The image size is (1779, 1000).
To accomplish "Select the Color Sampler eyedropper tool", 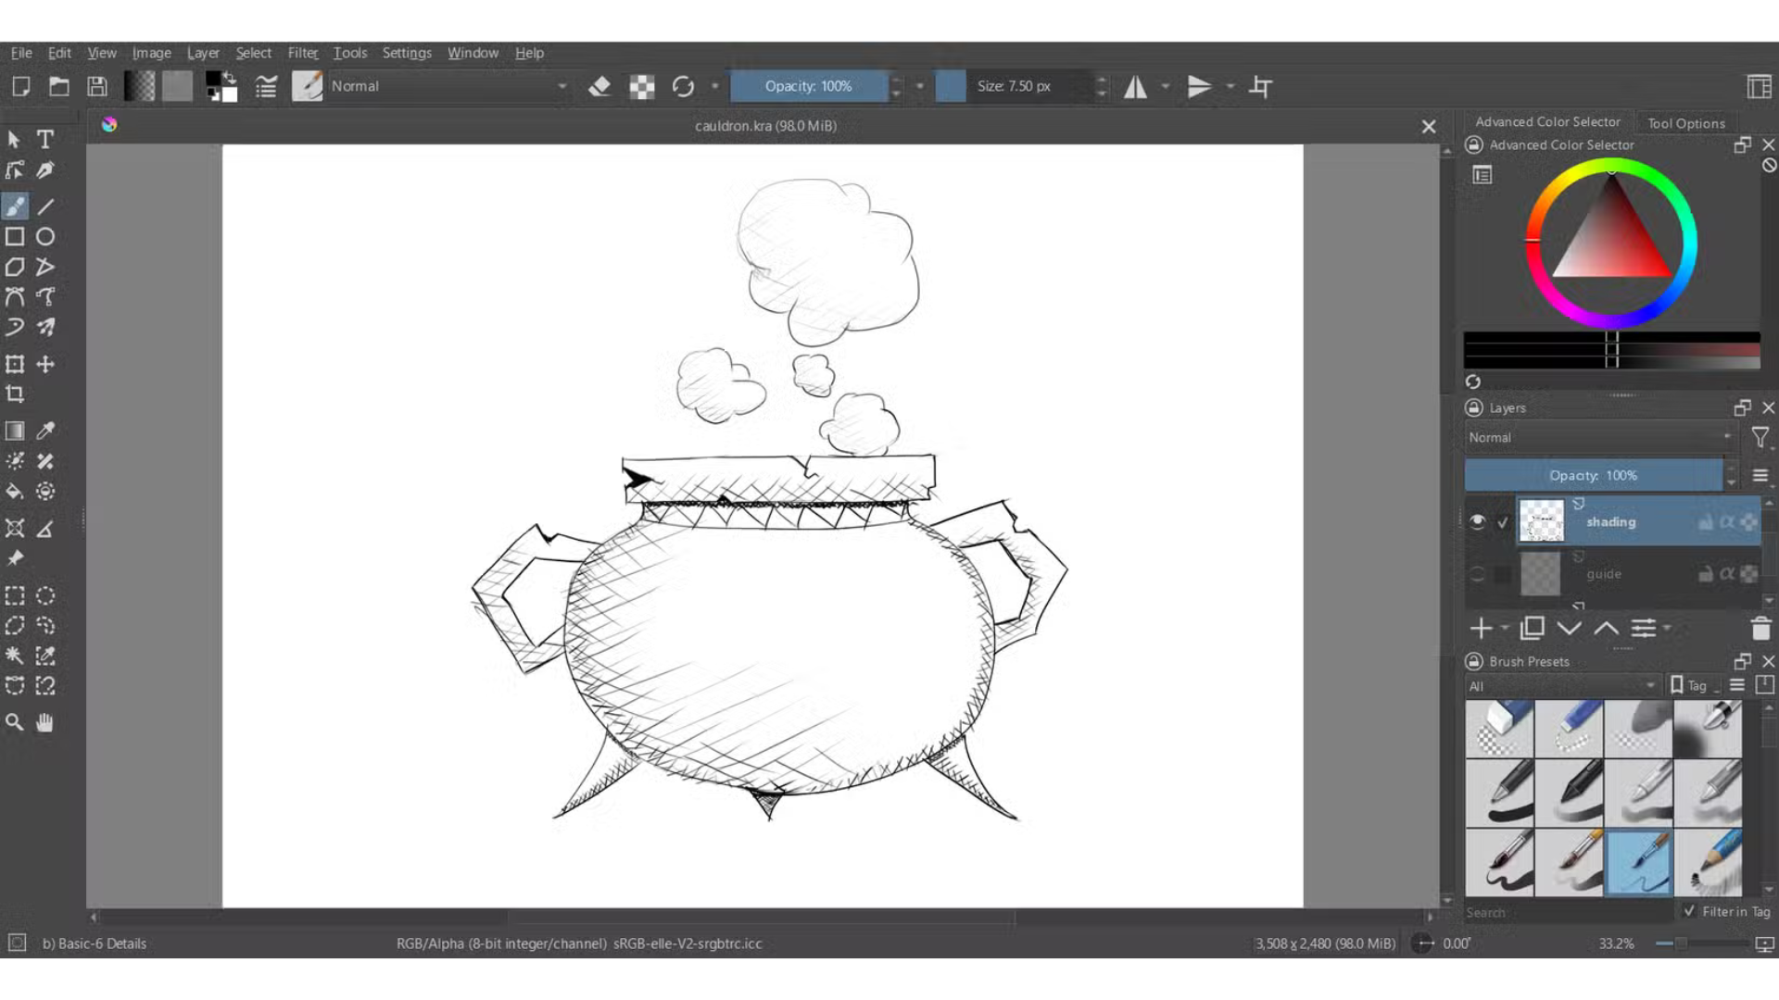I will [x=44, y=431].
